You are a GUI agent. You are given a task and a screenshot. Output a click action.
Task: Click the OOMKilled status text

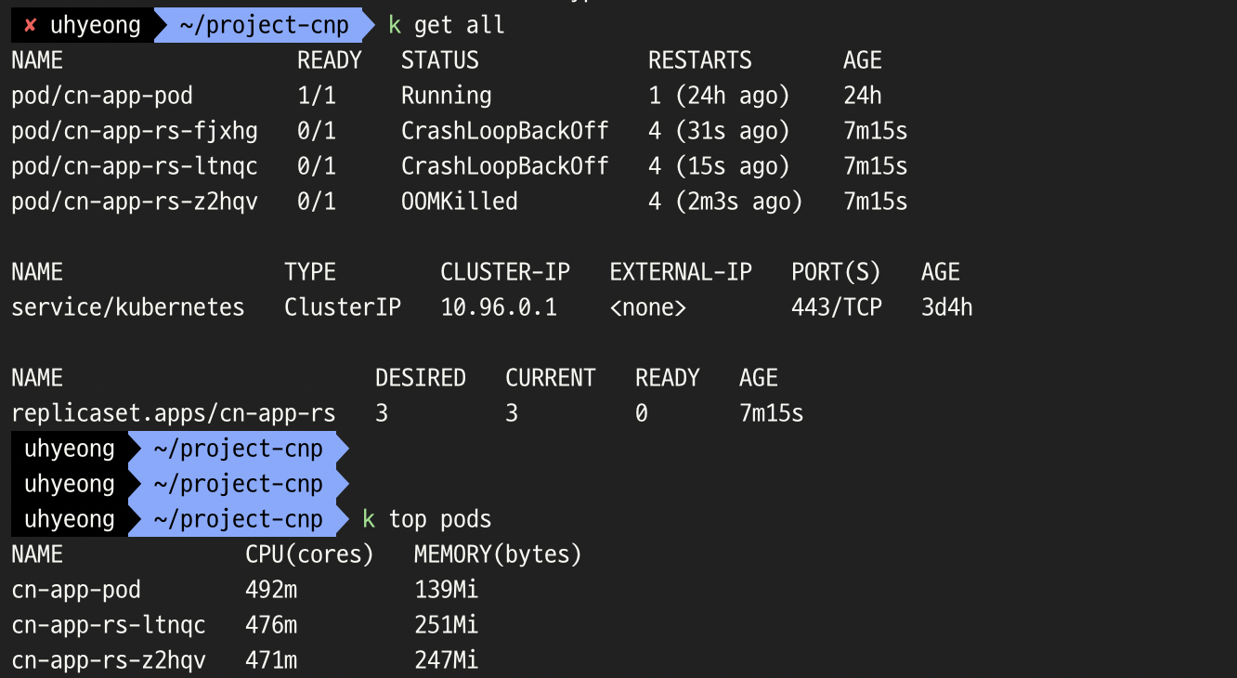(460, 202)
